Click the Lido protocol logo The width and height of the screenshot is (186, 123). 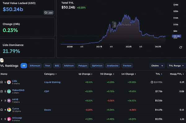coord(9,82)
